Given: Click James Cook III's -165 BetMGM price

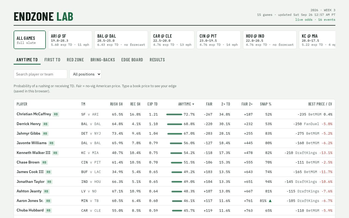Looking at the screenshot, I should click(305, 172).
